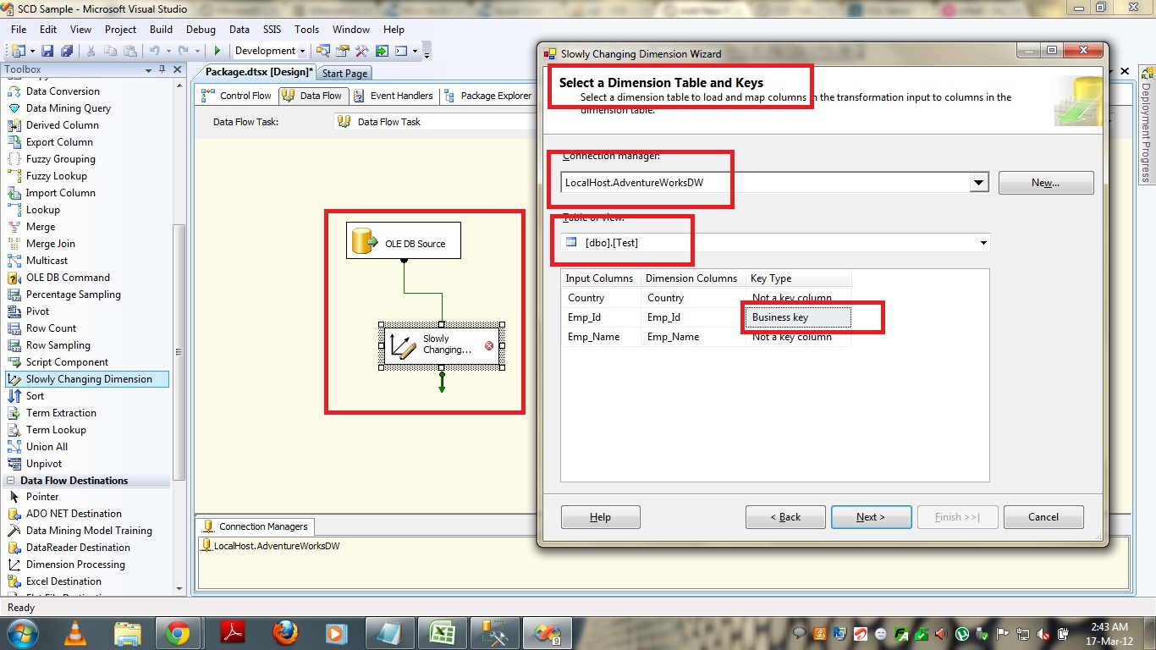The width and height of the screenshot is (1156, 650).
Task: Open the Development configuration dropdown
Action: (x=302, y=52)
